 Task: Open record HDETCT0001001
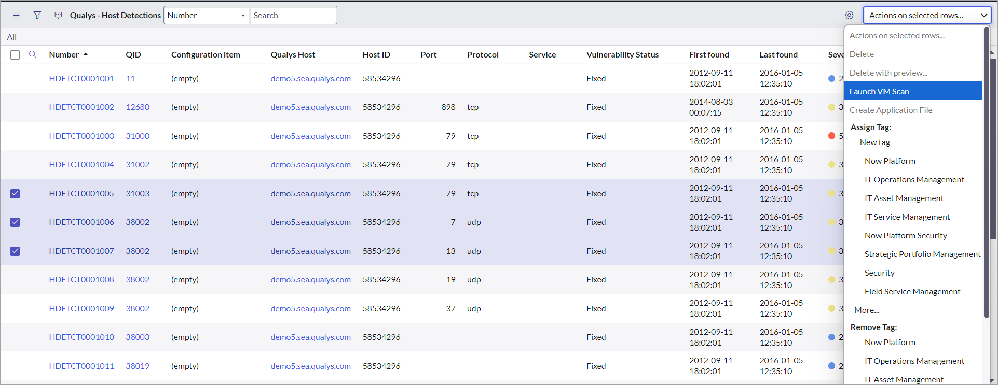click(81, 79)
